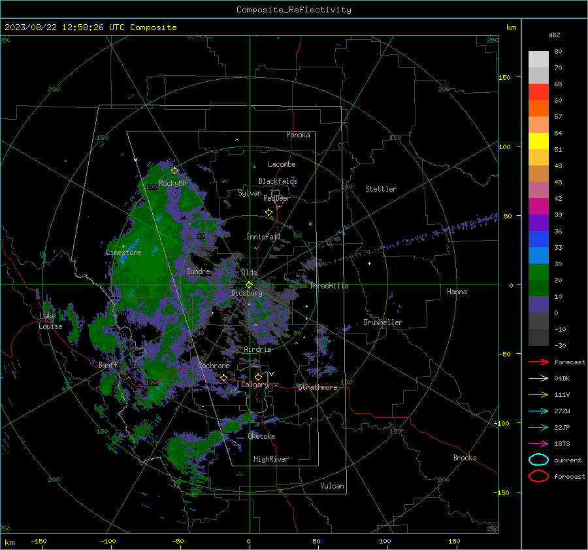Click the ThreeHills town label

[x=329, y=286]
